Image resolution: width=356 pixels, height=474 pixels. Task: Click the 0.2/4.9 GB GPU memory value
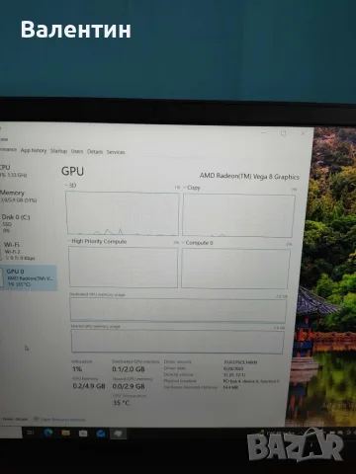[x=89, y=386]
